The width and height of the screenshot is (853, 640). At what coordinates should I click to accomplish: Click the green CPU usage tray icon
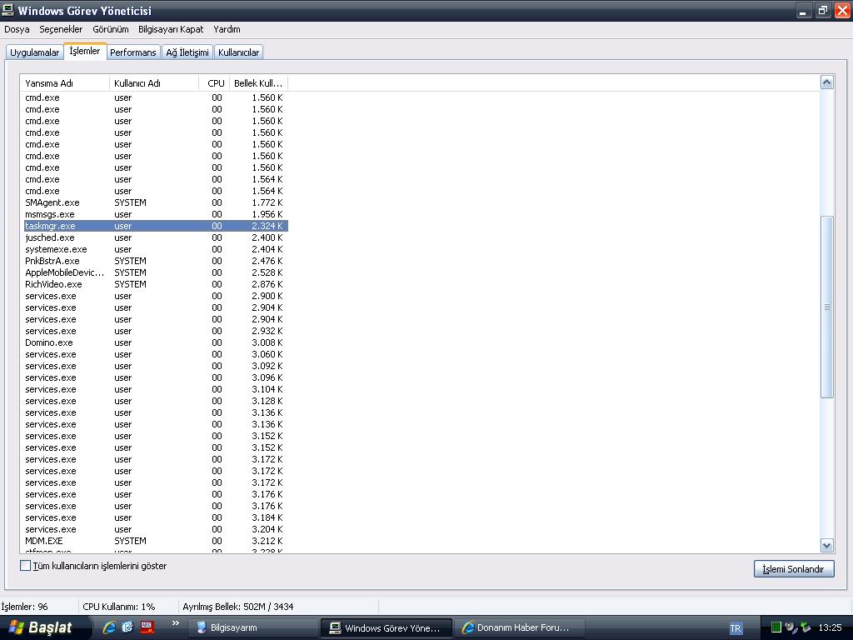coord(776,627)
